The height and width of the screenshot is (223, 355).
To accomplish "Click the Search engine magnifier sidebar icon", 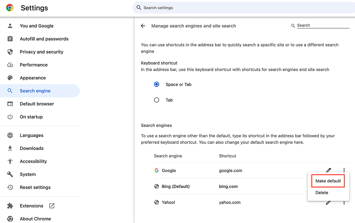I will [10, 91].
